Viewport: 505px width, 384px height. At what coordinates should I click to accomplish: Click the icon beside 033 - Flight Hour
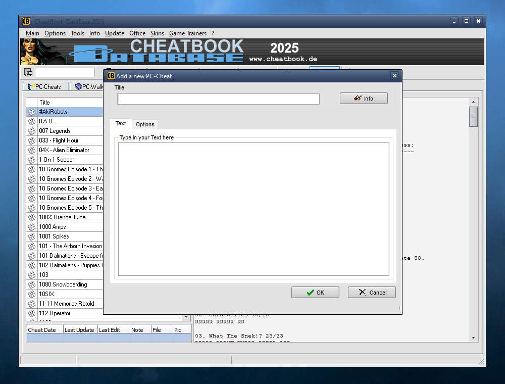[31, 140]
